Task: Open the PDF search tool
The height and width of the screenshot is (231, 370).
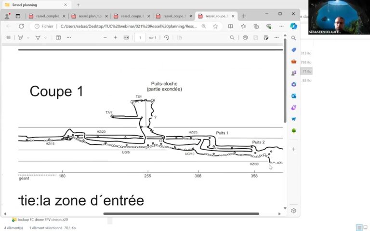Action: 232,38
